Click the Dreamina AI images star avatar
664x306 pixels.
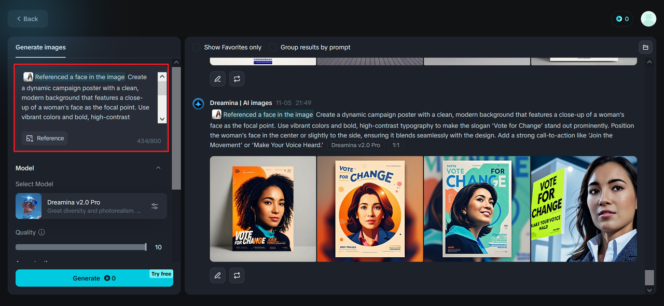pos(198,104)
